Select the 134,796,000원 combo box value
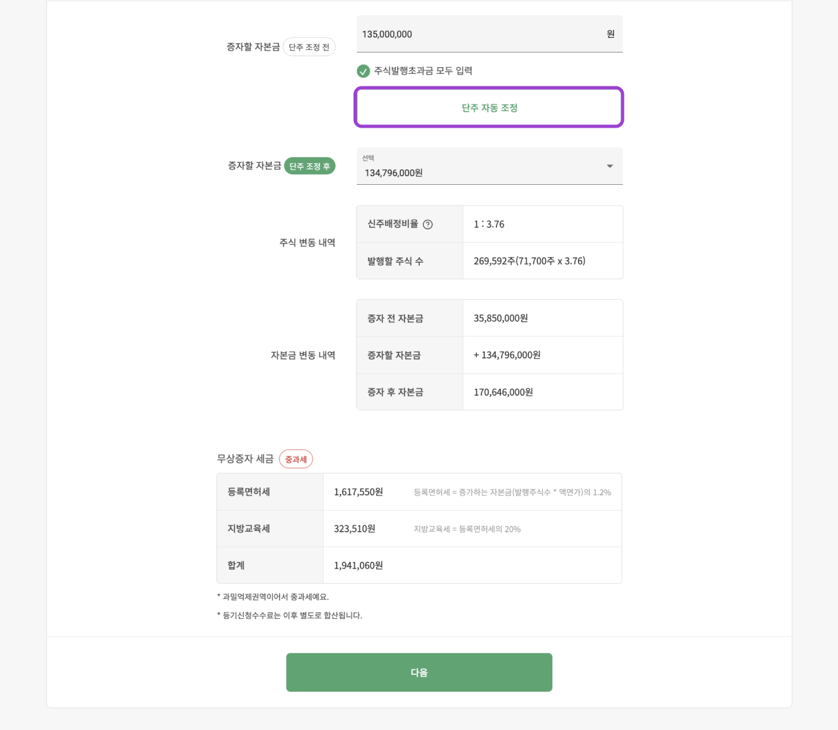Image resolution: width=838 pixels, height=730 pixels. (x=394, y=173)
